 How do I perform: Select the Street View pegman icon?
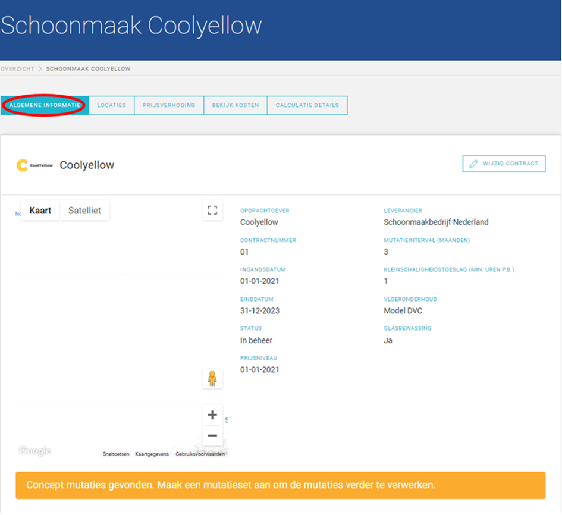pyautogui.click(x=212, y=378)
